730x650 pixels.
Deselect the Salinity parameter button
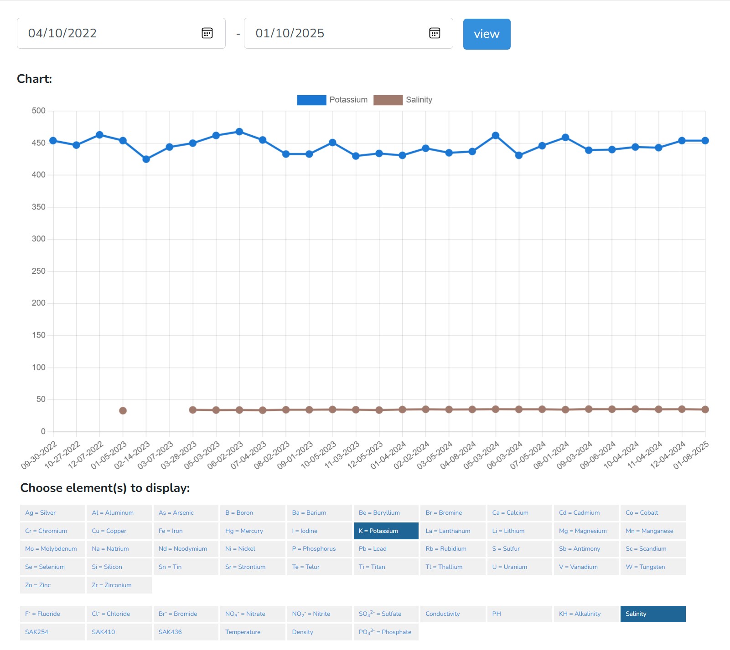652,614
